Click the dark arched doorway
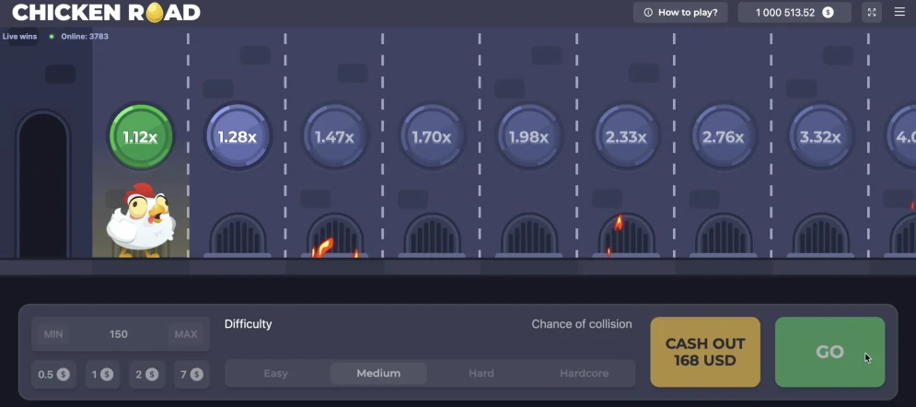The height and width of the screenshot is (407, 916). pos(43,184)
